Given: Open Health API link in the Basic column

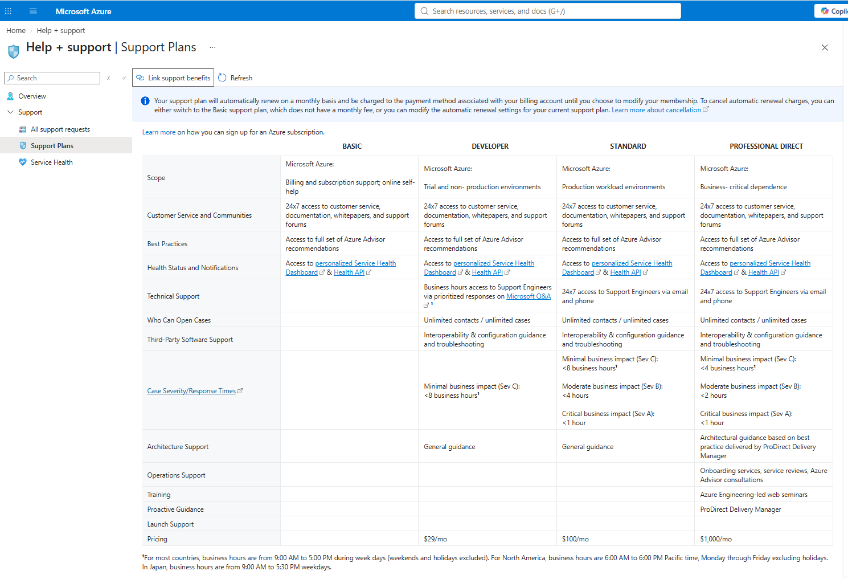Looking at the screenshot, I should [x=349, y=272].
